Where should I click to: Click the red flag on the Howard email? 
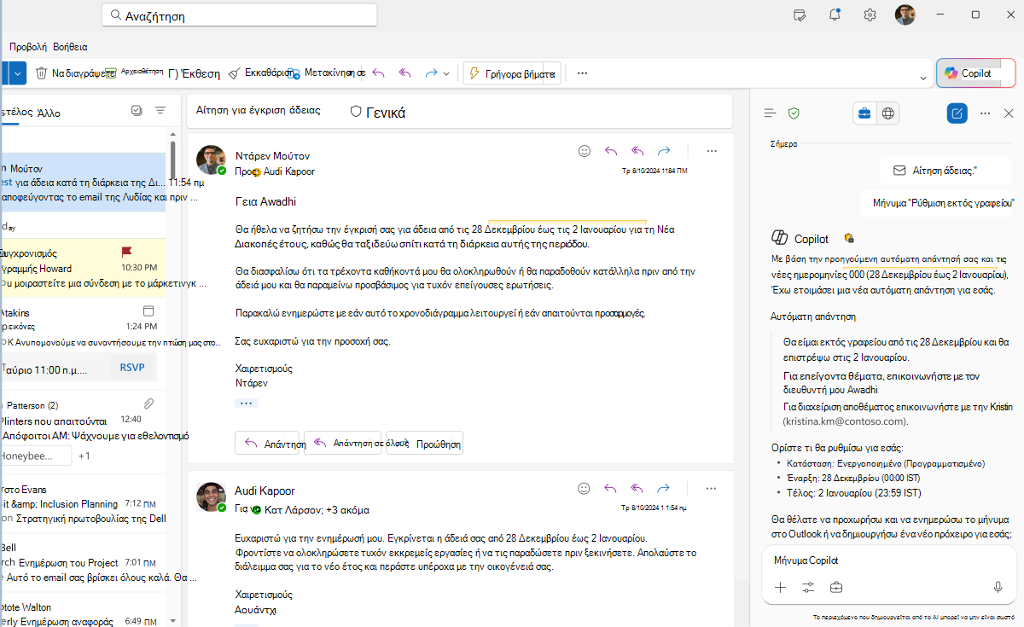point(126,253)
